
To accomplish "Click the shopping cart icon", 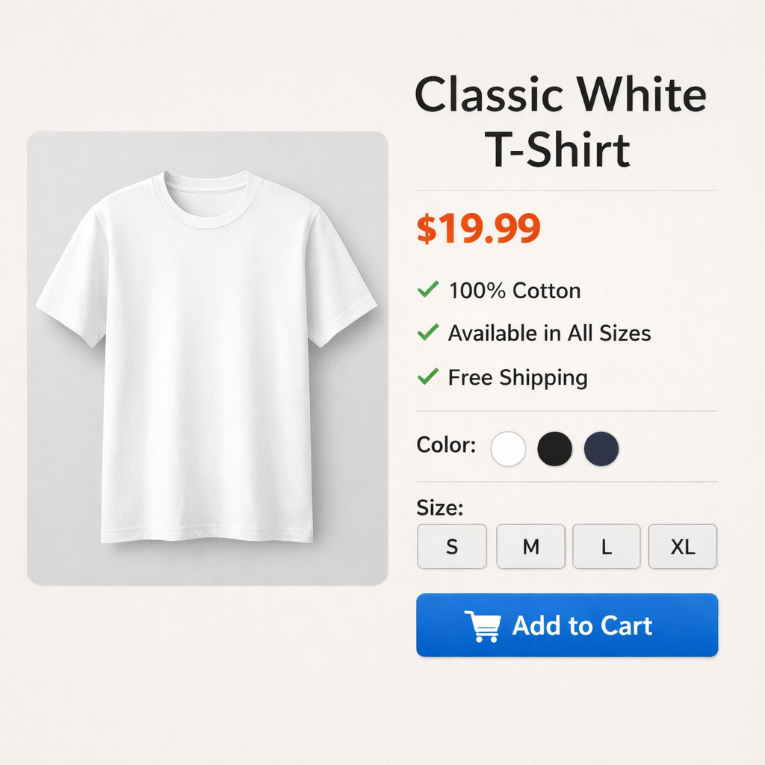I will (483, 626).
